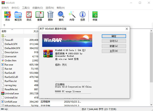This screenshot has height=111, width=153.
Task: Click the 主页(H) homepage button
Action: [x=114, y=51]
